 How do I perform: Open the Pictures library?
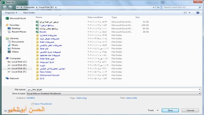(16, 48)
